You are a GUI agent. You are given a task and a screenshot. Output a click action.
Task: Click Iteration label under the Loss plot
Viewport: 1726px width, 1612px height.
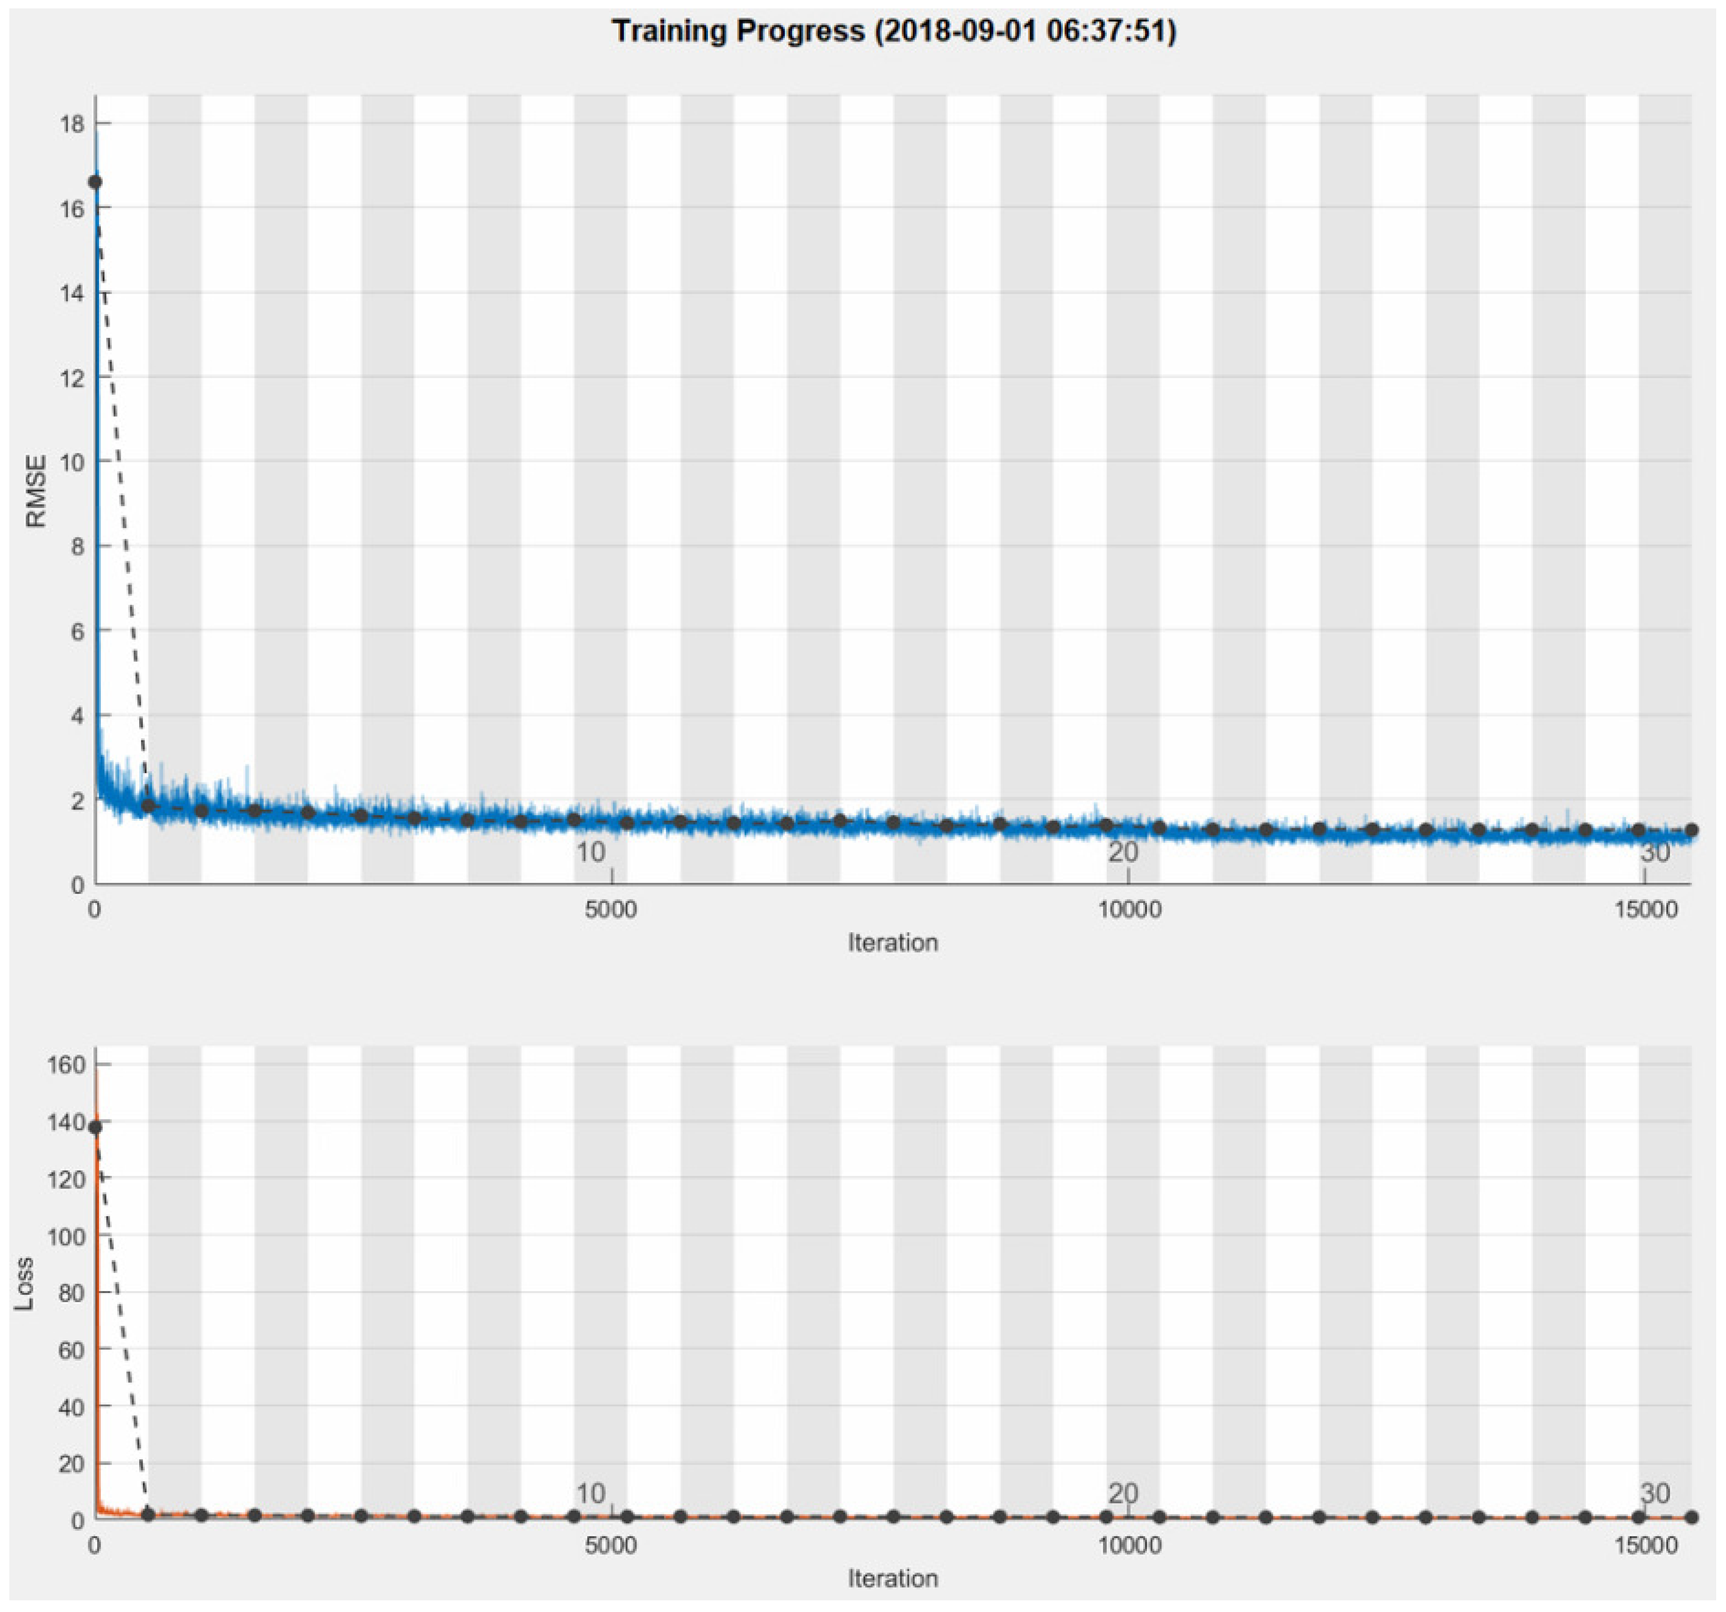pos(893,1577)
